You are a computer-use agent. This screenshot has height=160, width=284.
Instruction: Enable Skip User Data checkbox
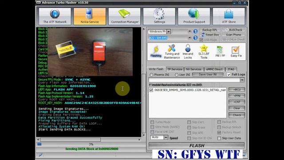point(219,138)
